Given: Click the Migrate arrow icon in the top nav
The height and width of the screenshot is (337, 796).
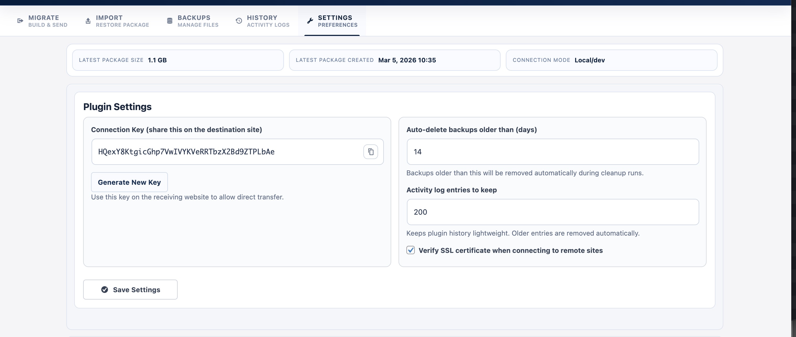Looking at the screenshot, I should coord(20,21).
